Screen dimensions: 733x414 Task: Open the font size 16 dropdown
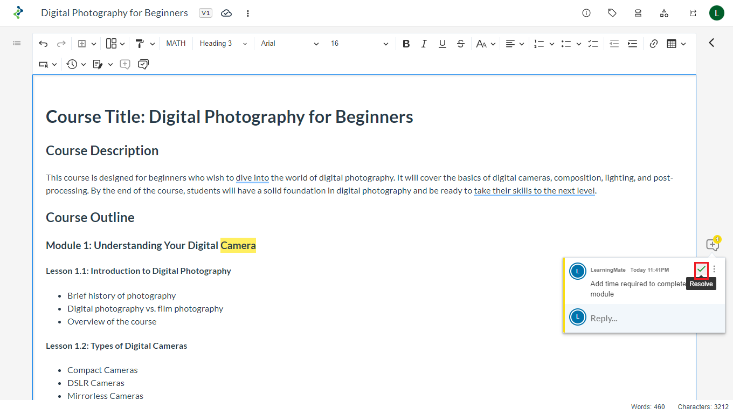[x=359, y=44]
